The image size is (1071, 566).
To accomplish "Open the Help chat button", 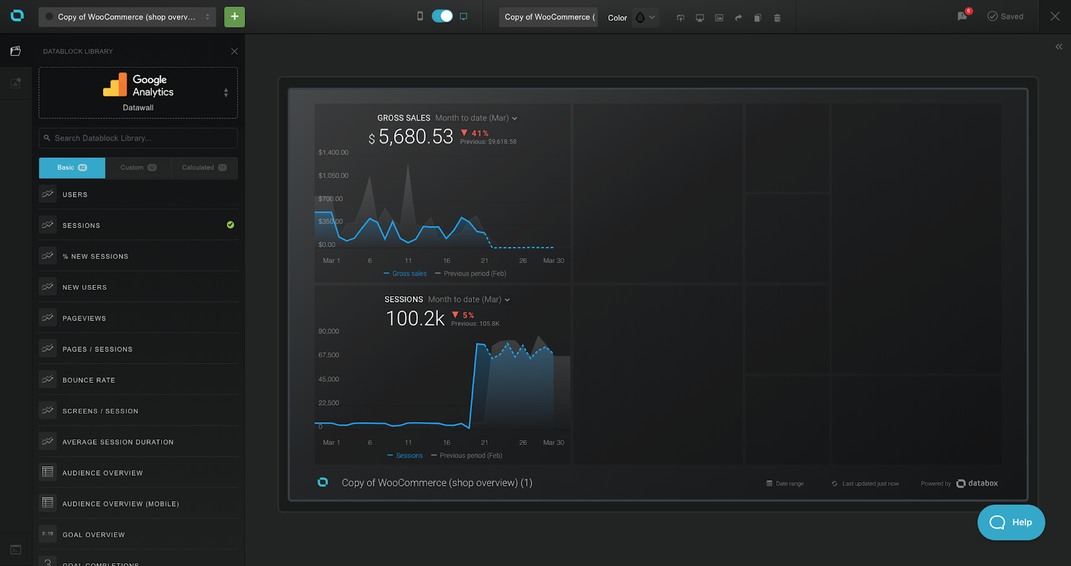I will point(1011,523).
